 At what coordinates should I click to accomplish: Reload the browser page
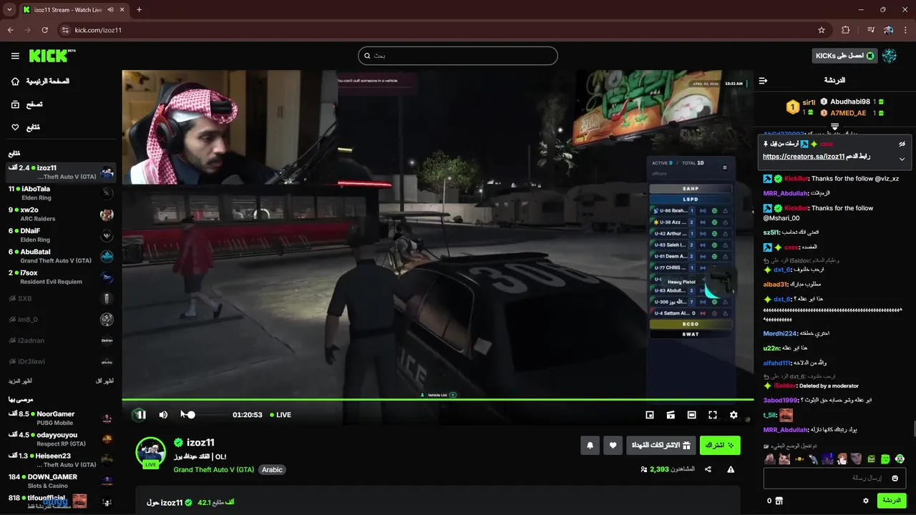pos(44,30)
